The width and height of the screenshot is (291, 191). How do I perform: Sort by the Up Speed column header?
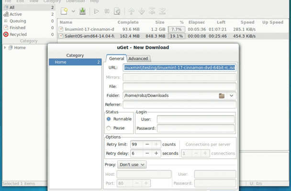273,22
